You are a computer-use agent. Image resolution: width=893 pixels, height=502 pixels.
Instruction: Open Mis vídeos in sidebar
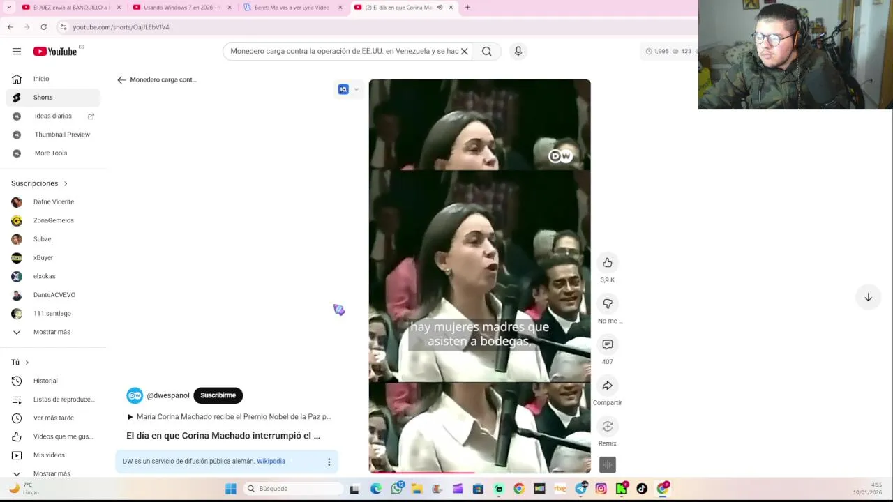click(53, 455)
